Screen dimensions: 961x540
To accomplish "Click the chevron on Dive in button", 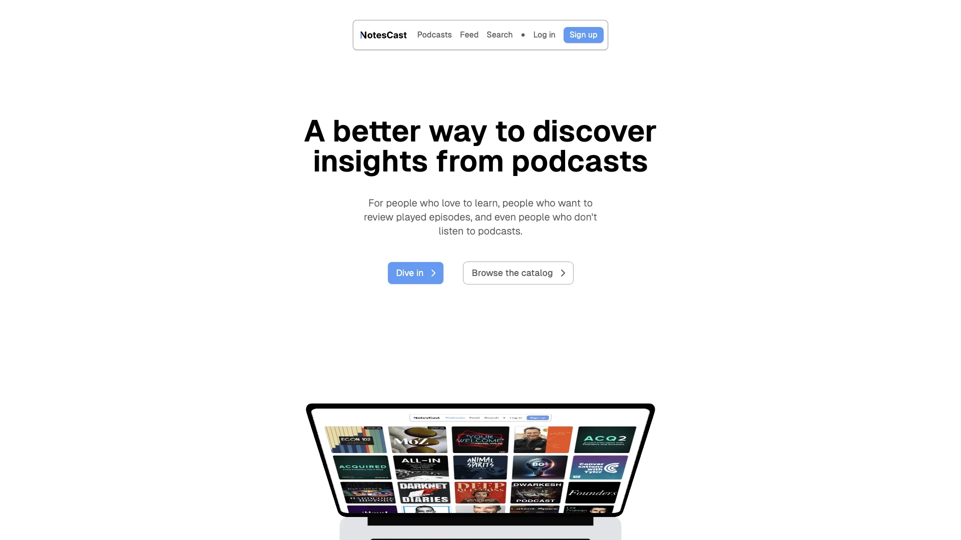I will coord(433,273).
